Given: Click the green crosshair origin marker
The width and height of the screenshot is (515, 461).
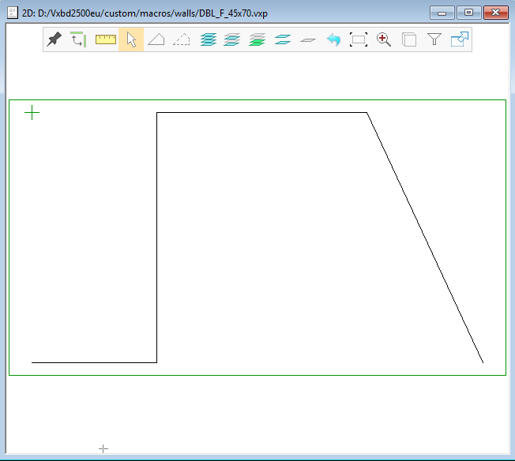Looking at the screenshot, I should click(x=32, y=113).
